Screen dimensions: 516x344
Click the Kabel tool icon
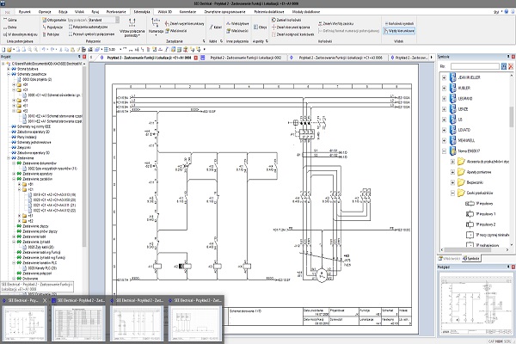[x=216, y=28]
